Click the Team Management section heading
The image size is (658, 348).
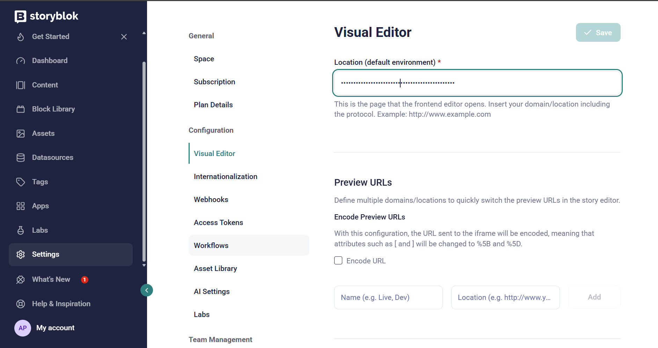(220, 340)
